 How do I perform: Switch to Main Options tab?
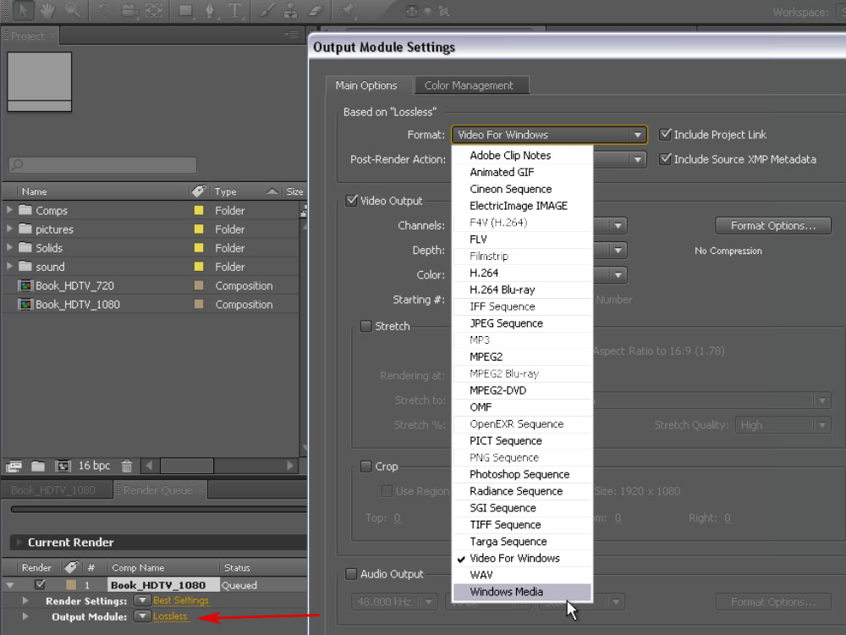tap(368, 86)
